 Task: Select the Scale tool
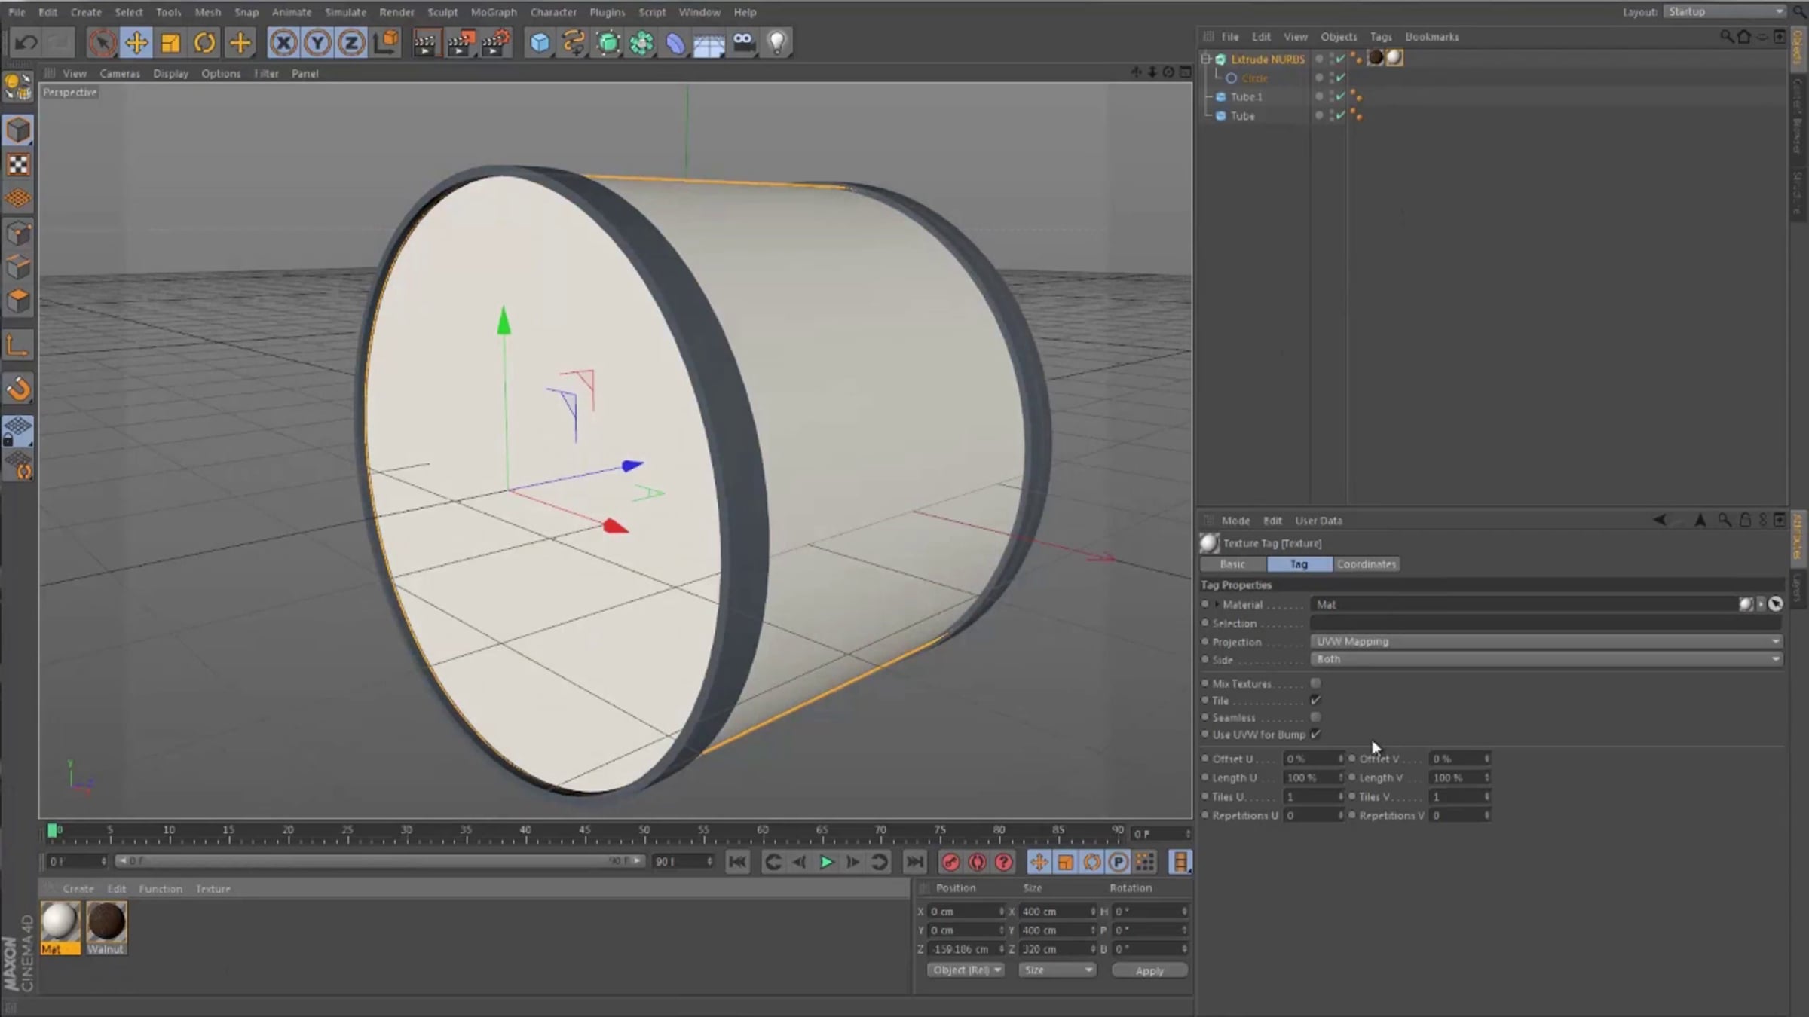tap(171, 43)
